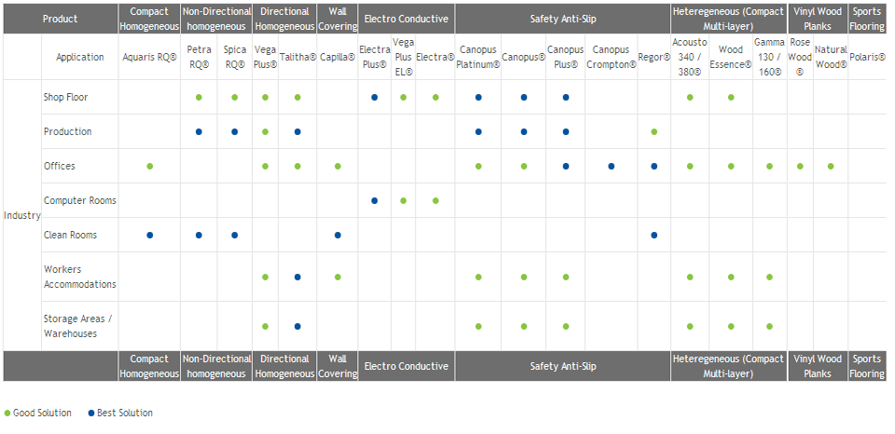Click the blue dot for Spica RQ® Clean Rooms

click(x=235, y=235)
